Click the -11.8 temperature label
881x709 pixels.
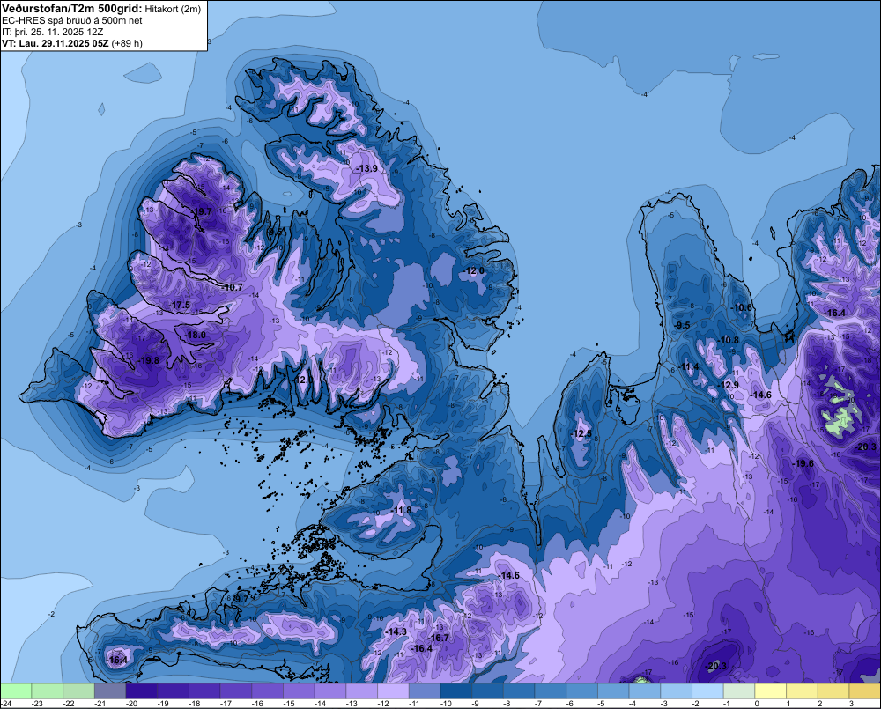[403, 510]
